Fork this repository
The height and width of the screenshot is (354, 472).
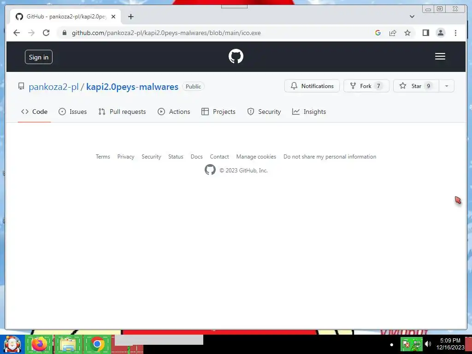(x=366, y=86)
